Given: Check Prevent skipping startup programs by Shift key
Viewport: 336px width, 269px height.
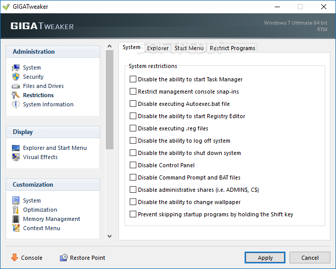Looking at the screenshot, I should (x=133, y=214).
